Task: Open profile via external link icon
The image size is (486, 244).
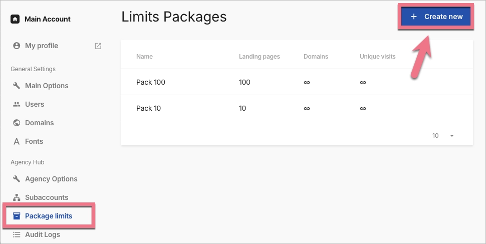Action: point(98,46)
